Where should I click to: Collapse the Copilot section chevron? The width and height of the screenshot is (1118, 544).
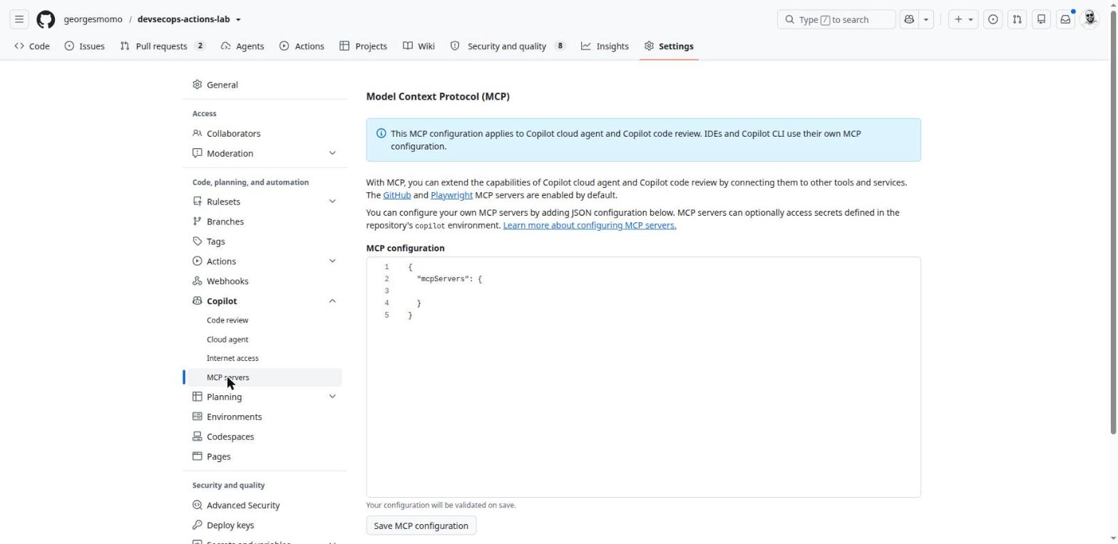pyautogui.click(x=332, y=301)
